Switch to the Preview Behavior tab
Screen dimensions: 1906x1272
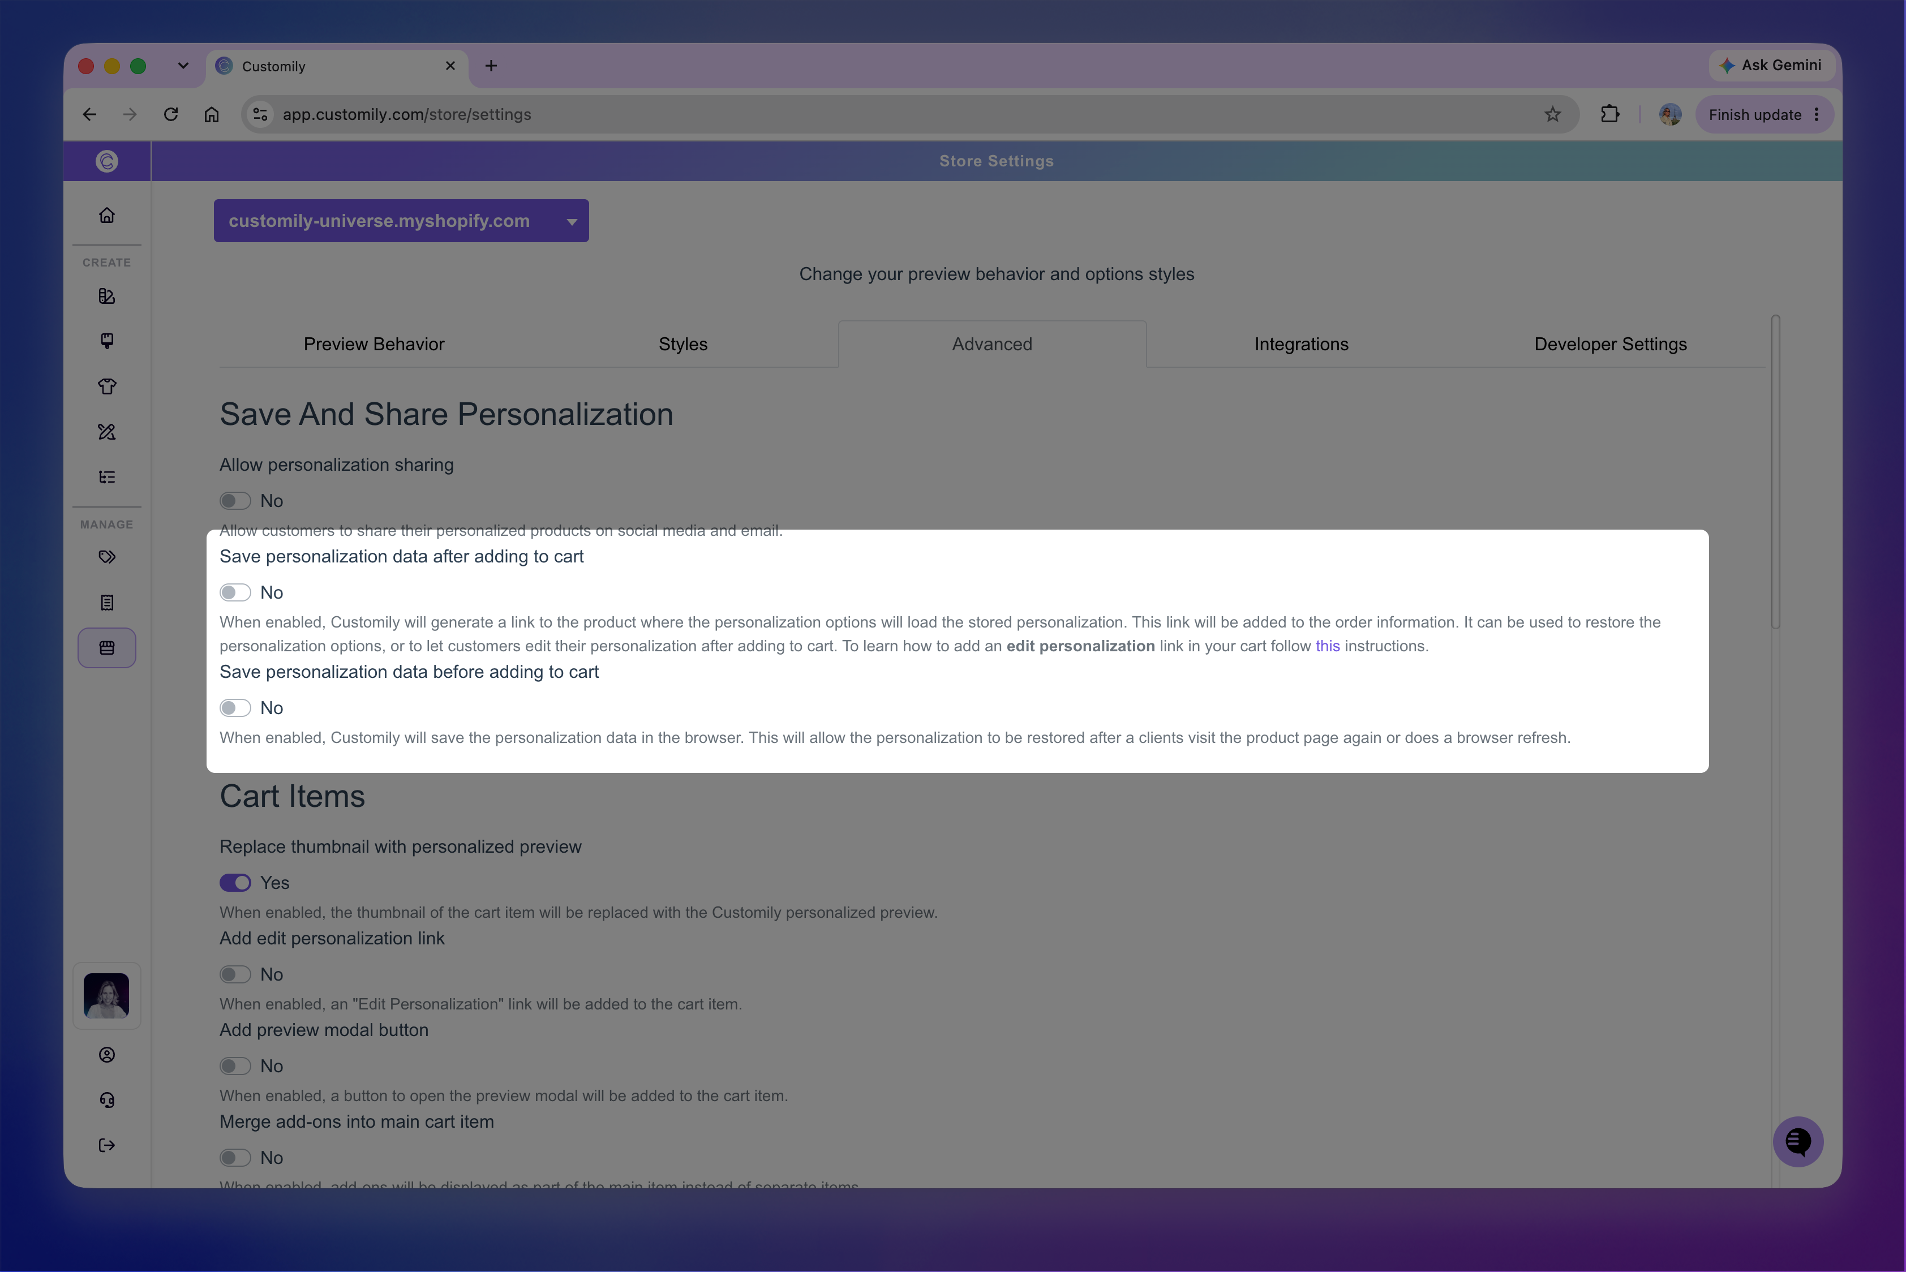(374, 344)
